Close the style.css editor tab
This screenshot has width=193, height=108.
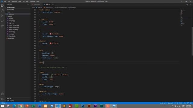coord(53,5)
